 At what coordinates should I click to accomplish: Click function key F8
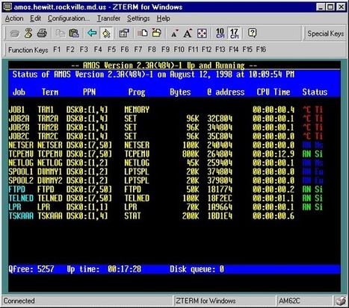pos(152,49)
